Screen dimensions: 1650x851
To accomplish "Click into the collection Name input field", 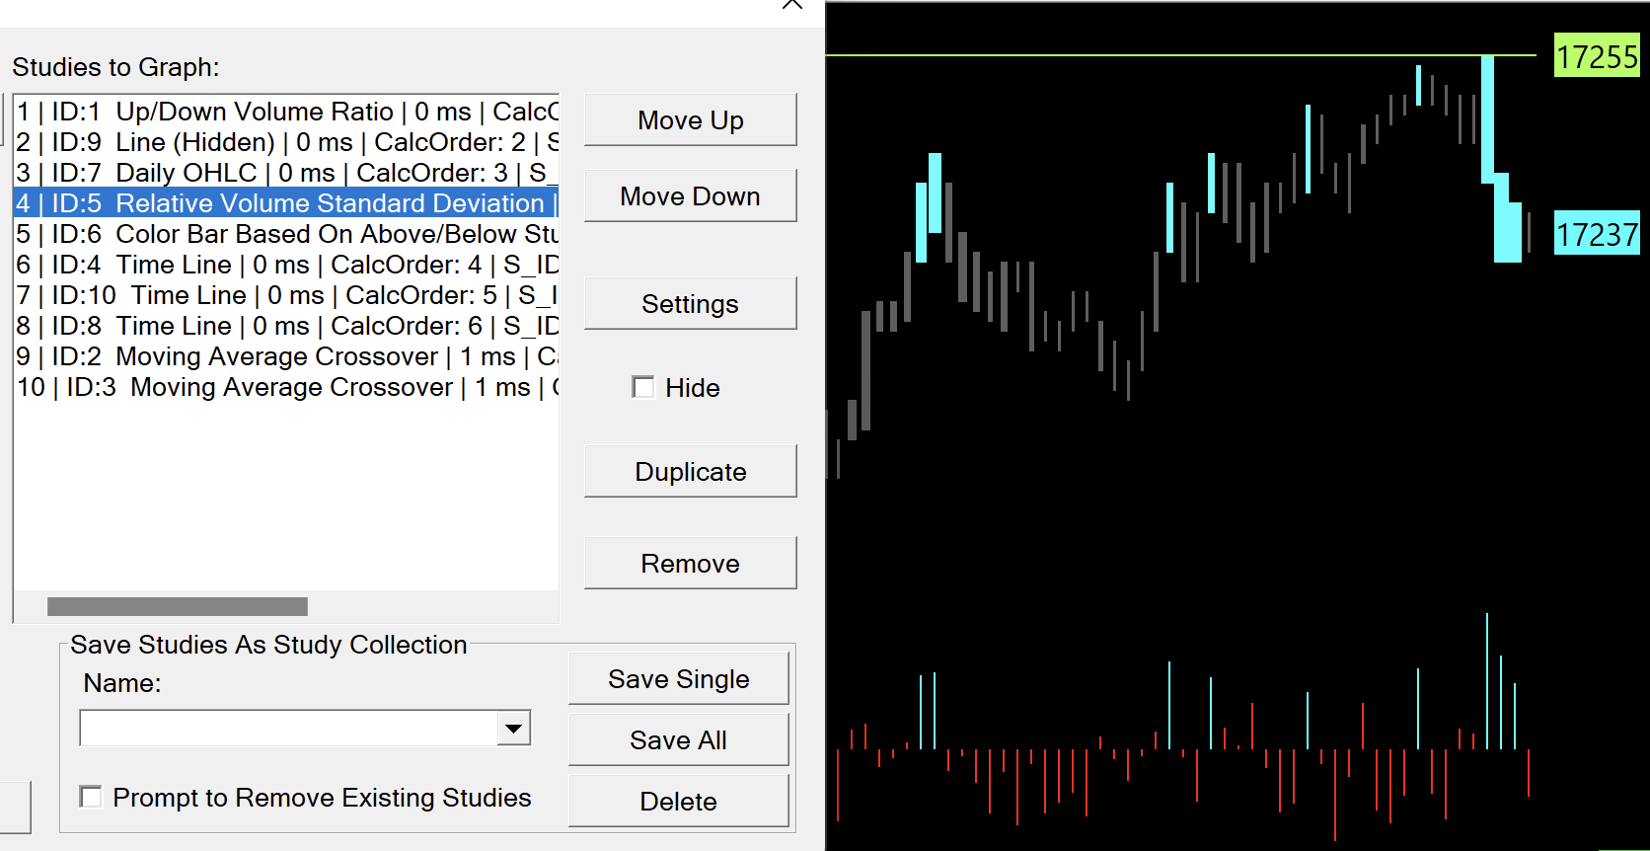I will [288, 729].
